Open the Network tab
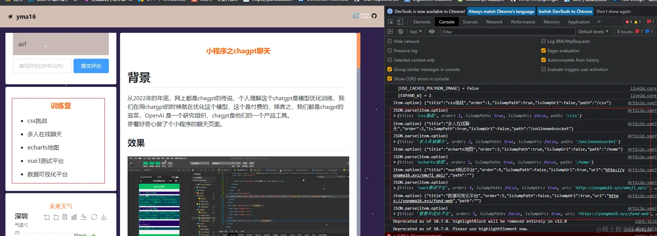 [494, 22]
